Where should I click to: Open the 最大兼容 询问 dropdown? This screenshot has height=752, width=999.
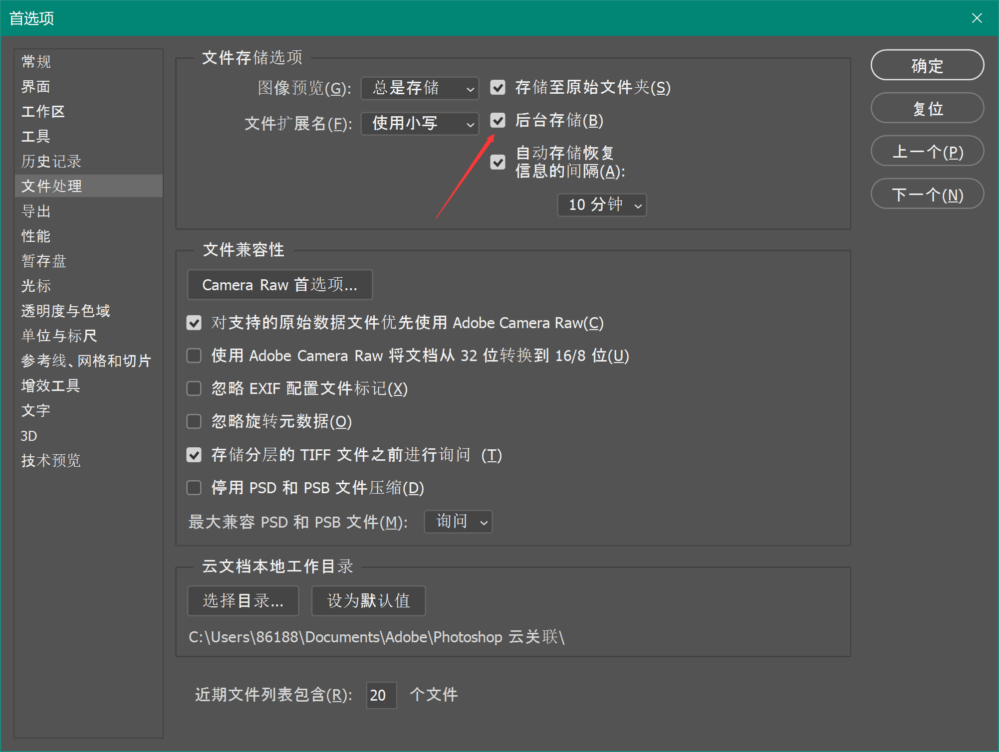(458, 522)
